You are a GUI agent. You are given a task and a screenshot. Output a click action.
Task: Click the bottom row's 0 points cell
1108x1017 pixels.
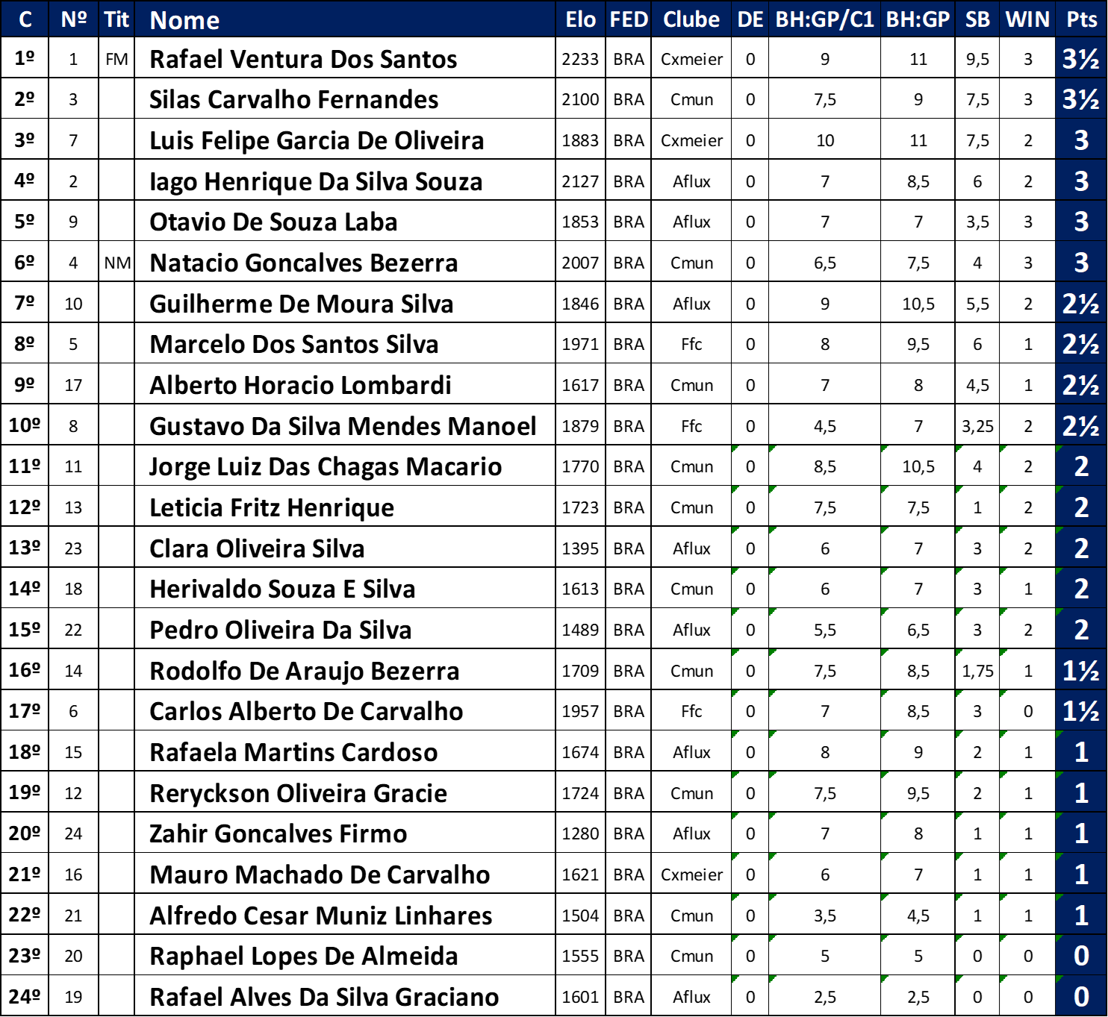(x=1080, y=996)
